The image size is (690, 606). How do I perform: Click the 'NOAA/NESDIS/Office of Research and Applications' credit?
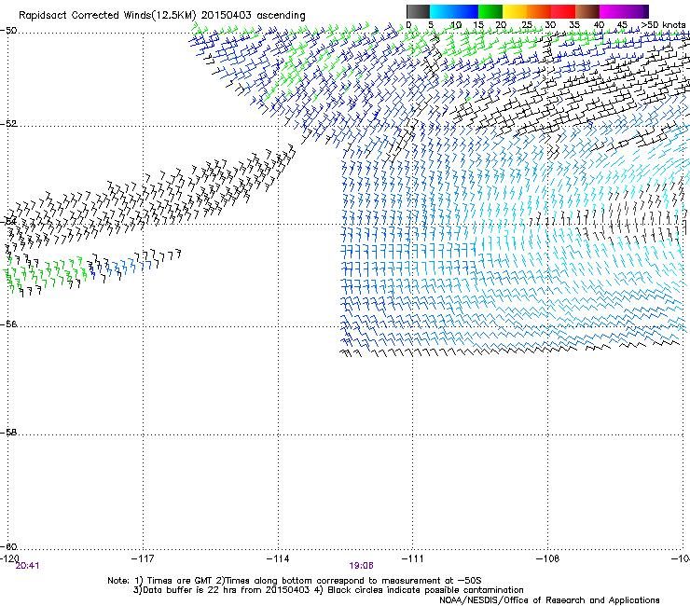click(x=549, y=600)
